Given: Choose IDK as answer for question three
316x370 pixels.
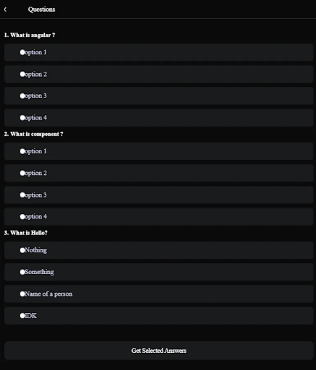Looking at the screenshot, I should [x=31, y=315].
